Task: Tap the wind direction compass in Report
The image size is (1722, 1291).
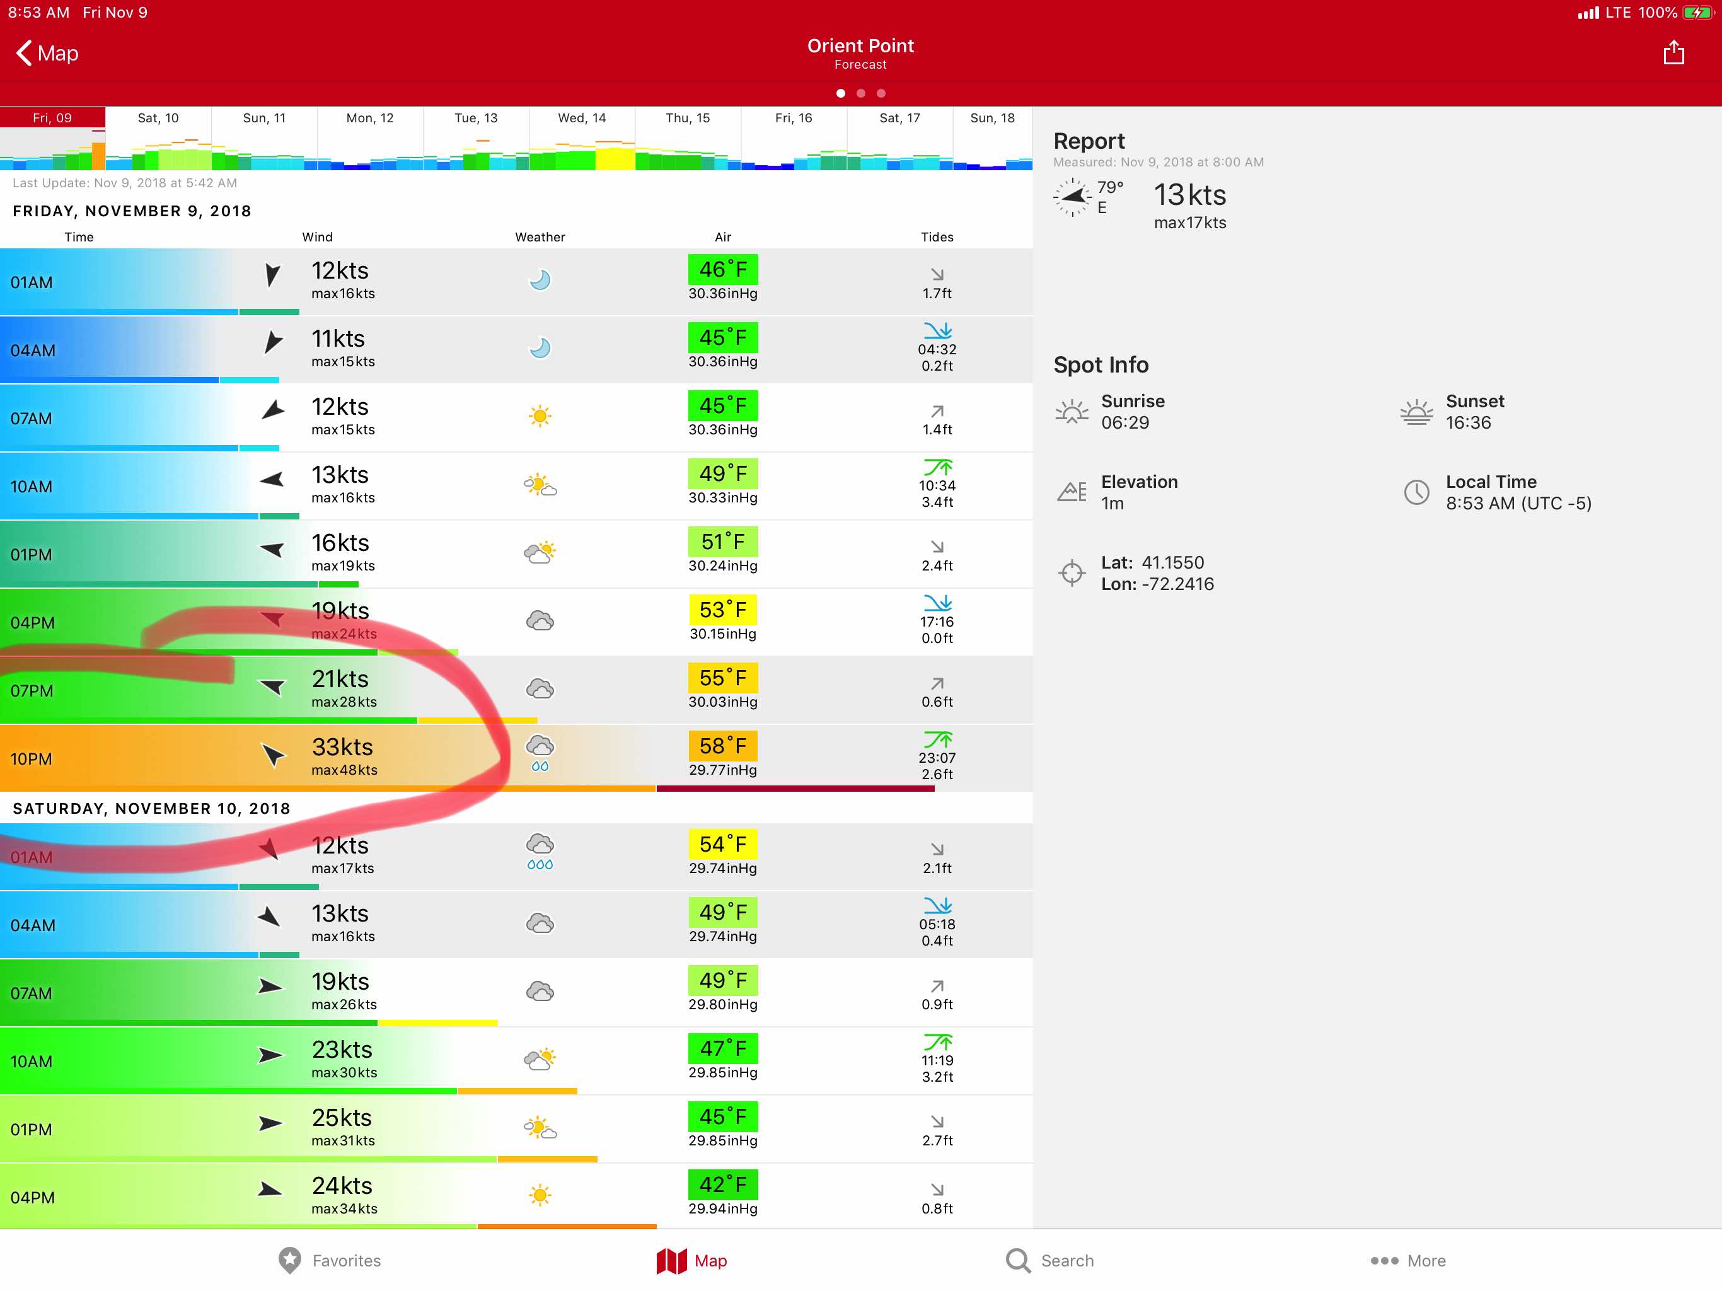Action: tap(1072, 197)
